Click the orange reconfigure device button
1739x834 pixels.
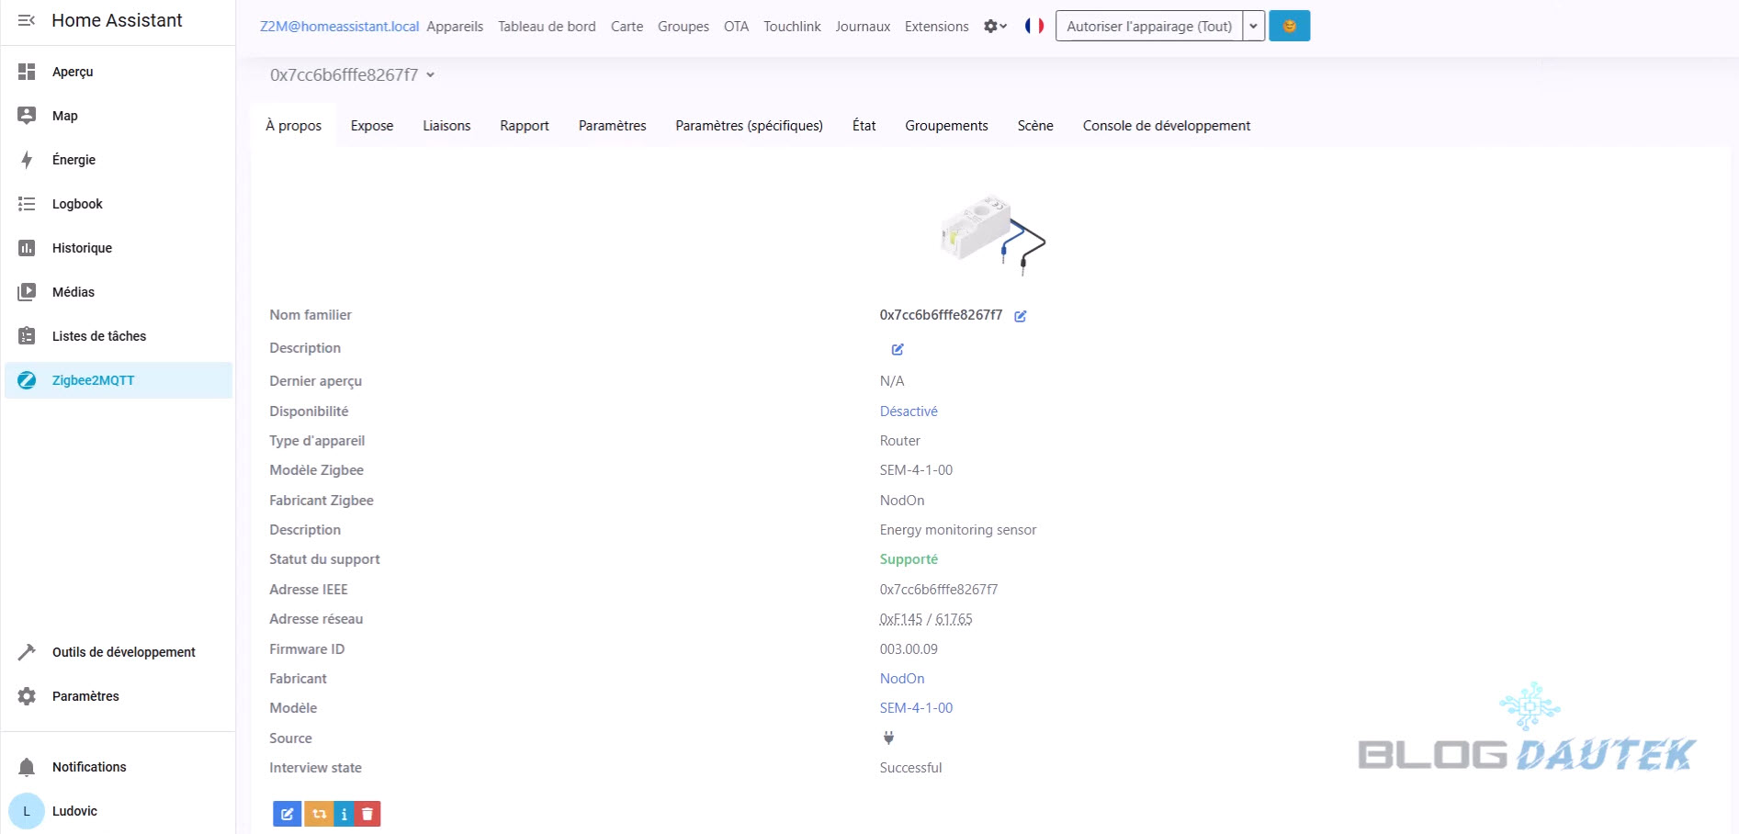(319, 814)
